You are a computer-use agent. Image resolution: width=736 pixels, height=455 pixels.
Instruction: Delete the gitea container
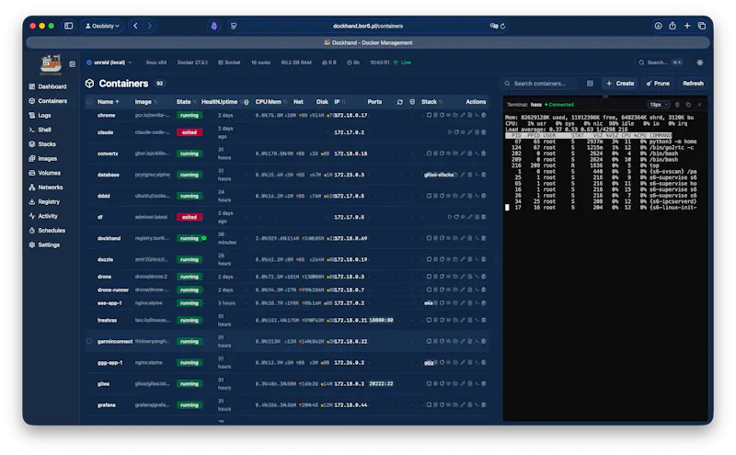point(484,383)
